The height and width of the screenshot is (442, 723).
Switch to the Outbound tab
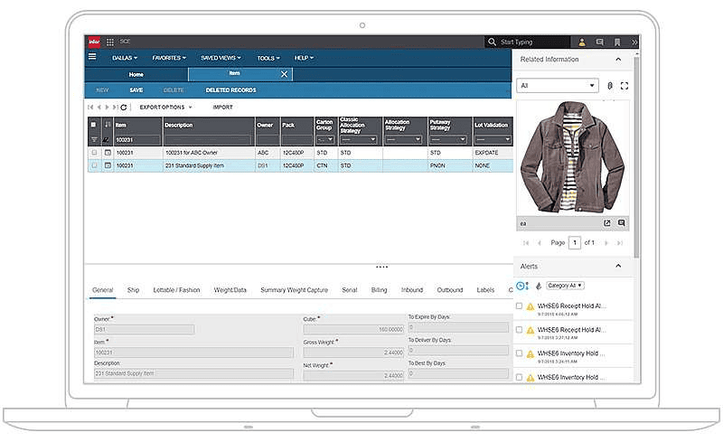pyautogui.click(x=450, y=290)
